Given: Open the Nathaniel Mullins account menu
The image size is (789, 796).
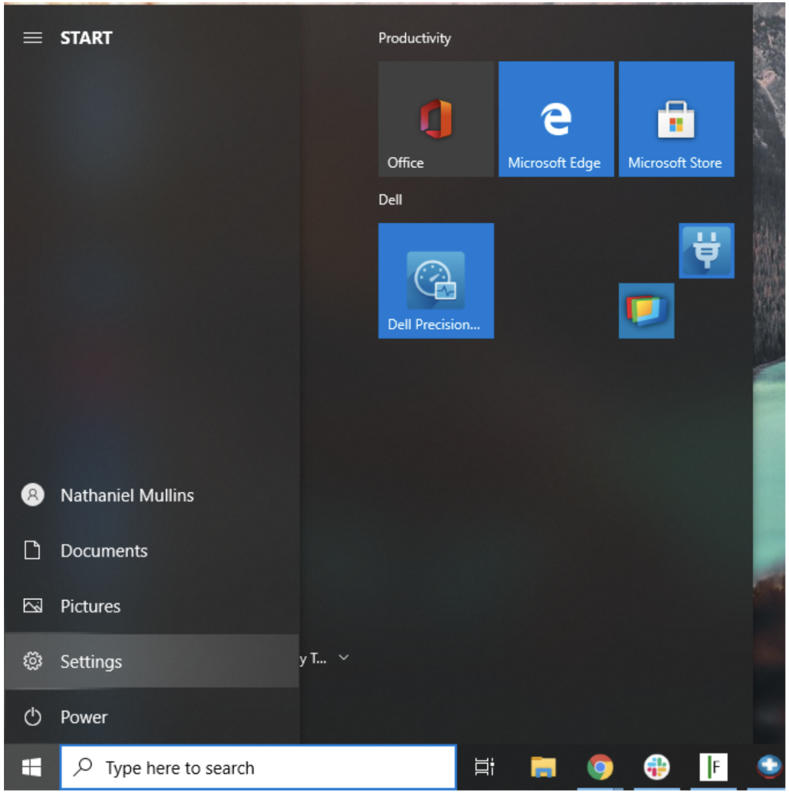Looking at the screenshot, I should click(x=126, y=495).
